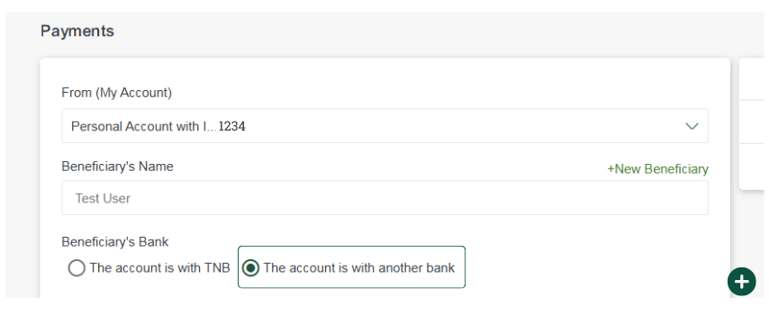Click the account number ending 1234

point(232,126)
